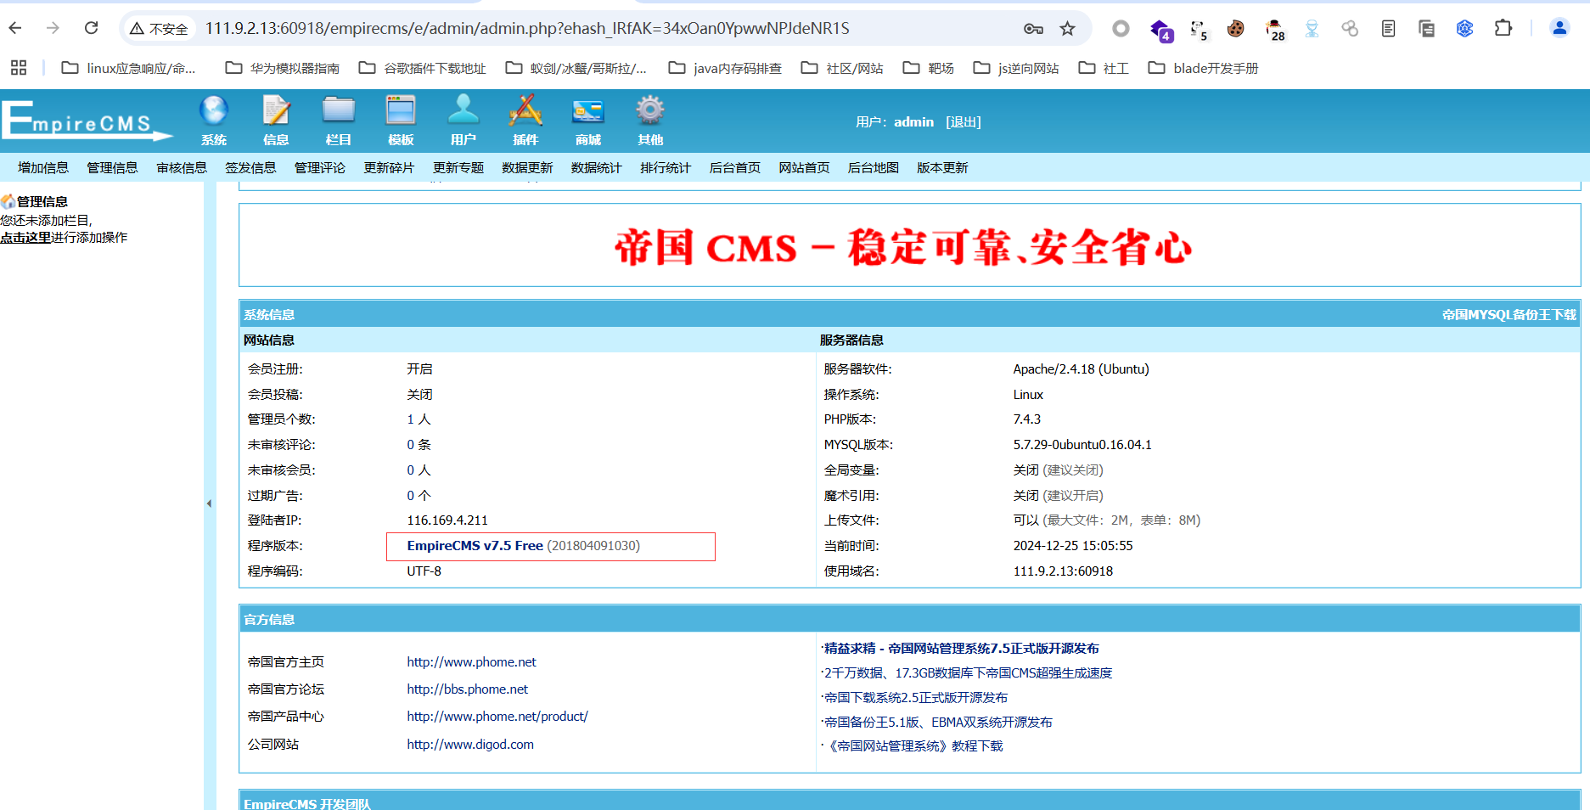
Task: Open http://www.digod.com link
Action: click(x=470, y=745)
